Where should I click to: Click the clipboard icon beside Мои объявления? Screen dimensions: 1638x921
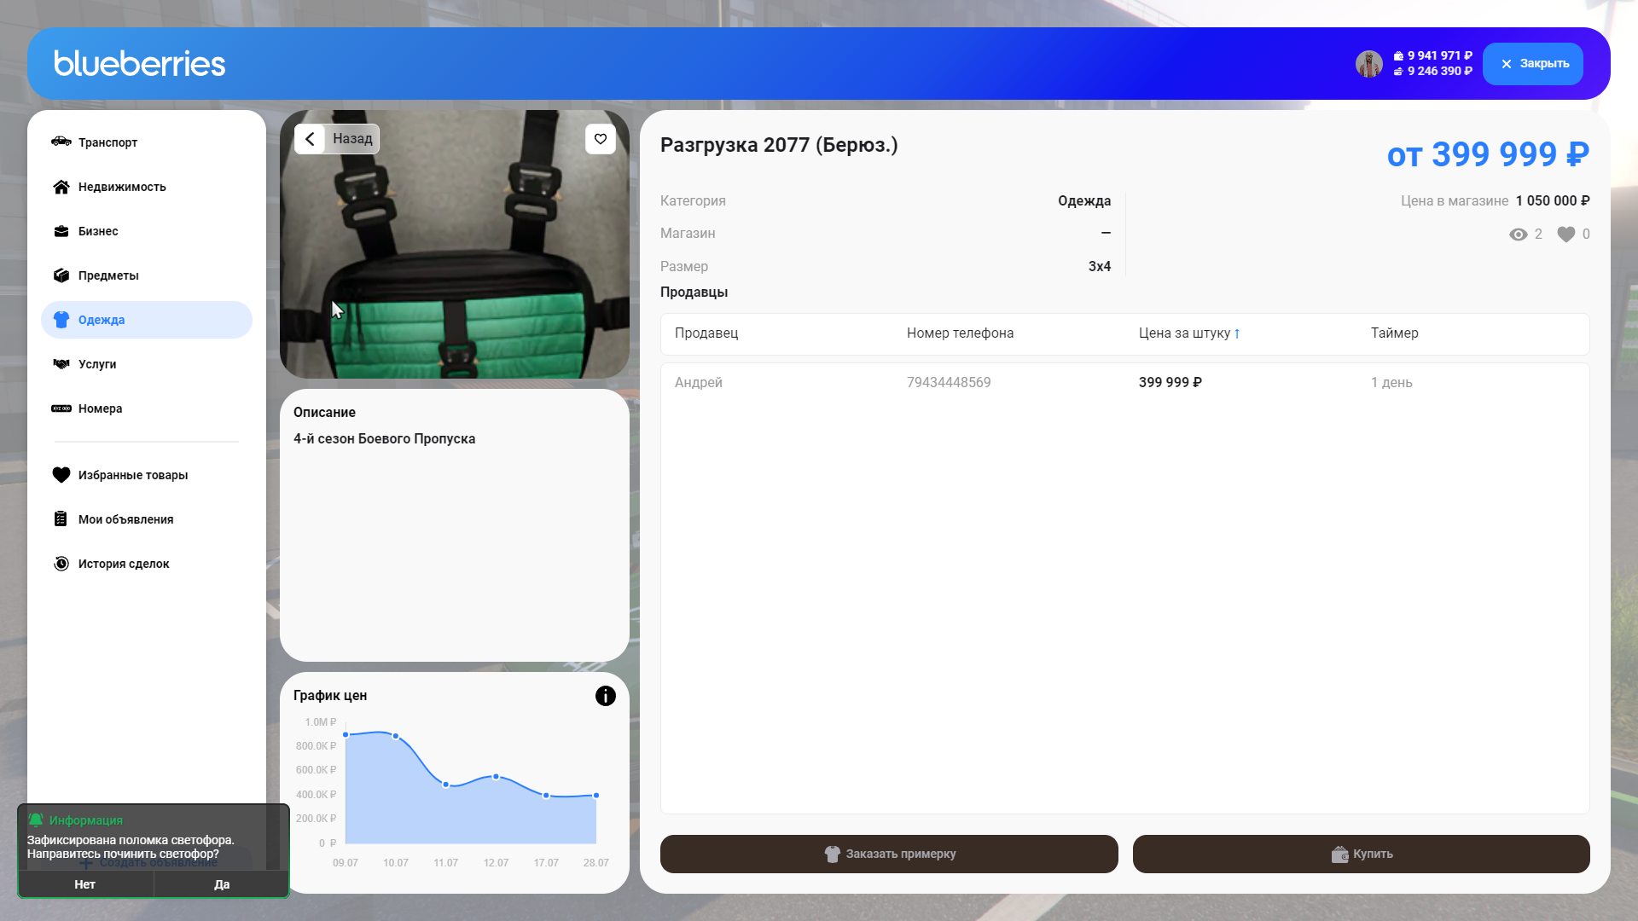pyautogui.click(x=61, y=519)
